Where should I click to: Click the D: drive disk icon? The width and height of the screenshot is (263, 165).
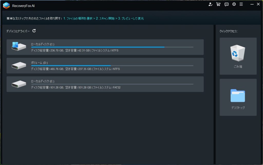click(x=19, y=66)
